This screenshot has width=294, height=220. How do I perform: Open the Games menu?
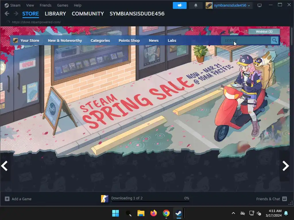pos(63,5)
